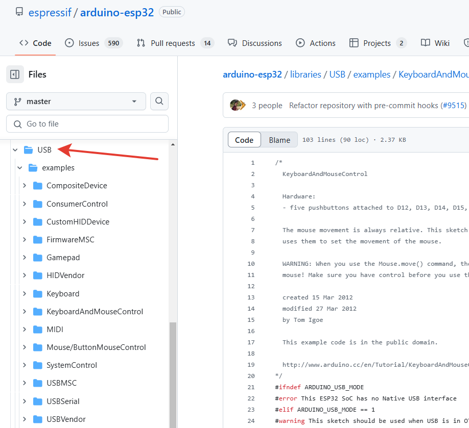Click the CompositeDevice folder icon
469x428 pixels.
click(37, 186)
